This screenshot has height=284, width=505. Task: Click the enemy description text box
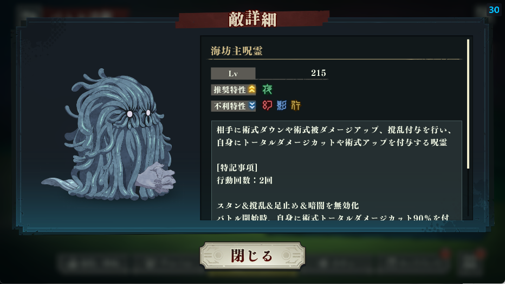pos(336,170)
